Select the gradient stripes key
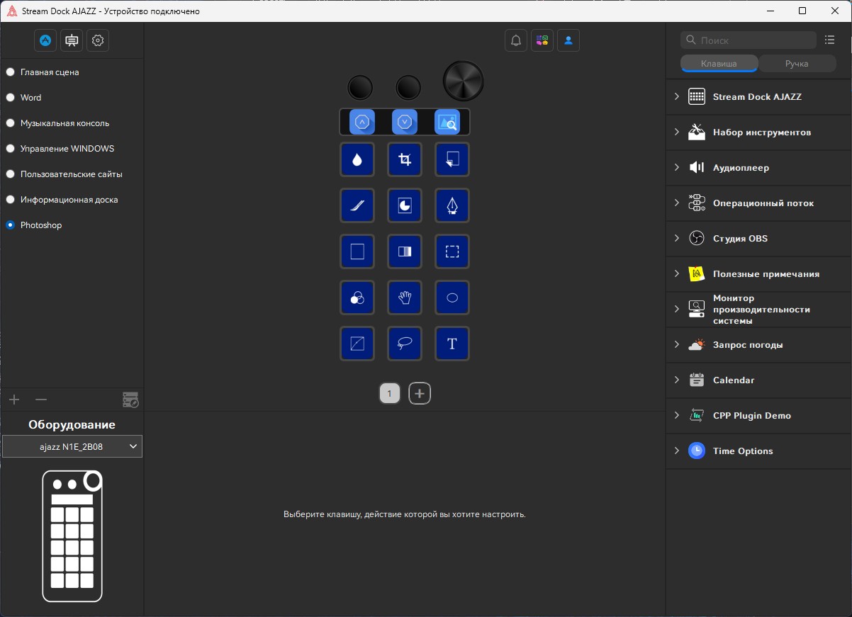852x617 pixels. pyautogui.click(x=405, y=251)
